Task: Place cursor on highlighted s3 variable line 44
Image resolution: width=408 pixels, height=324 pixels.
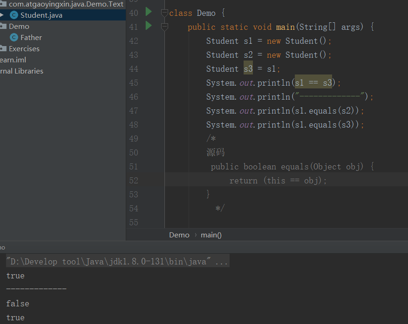Action: [x=248, y=68]
